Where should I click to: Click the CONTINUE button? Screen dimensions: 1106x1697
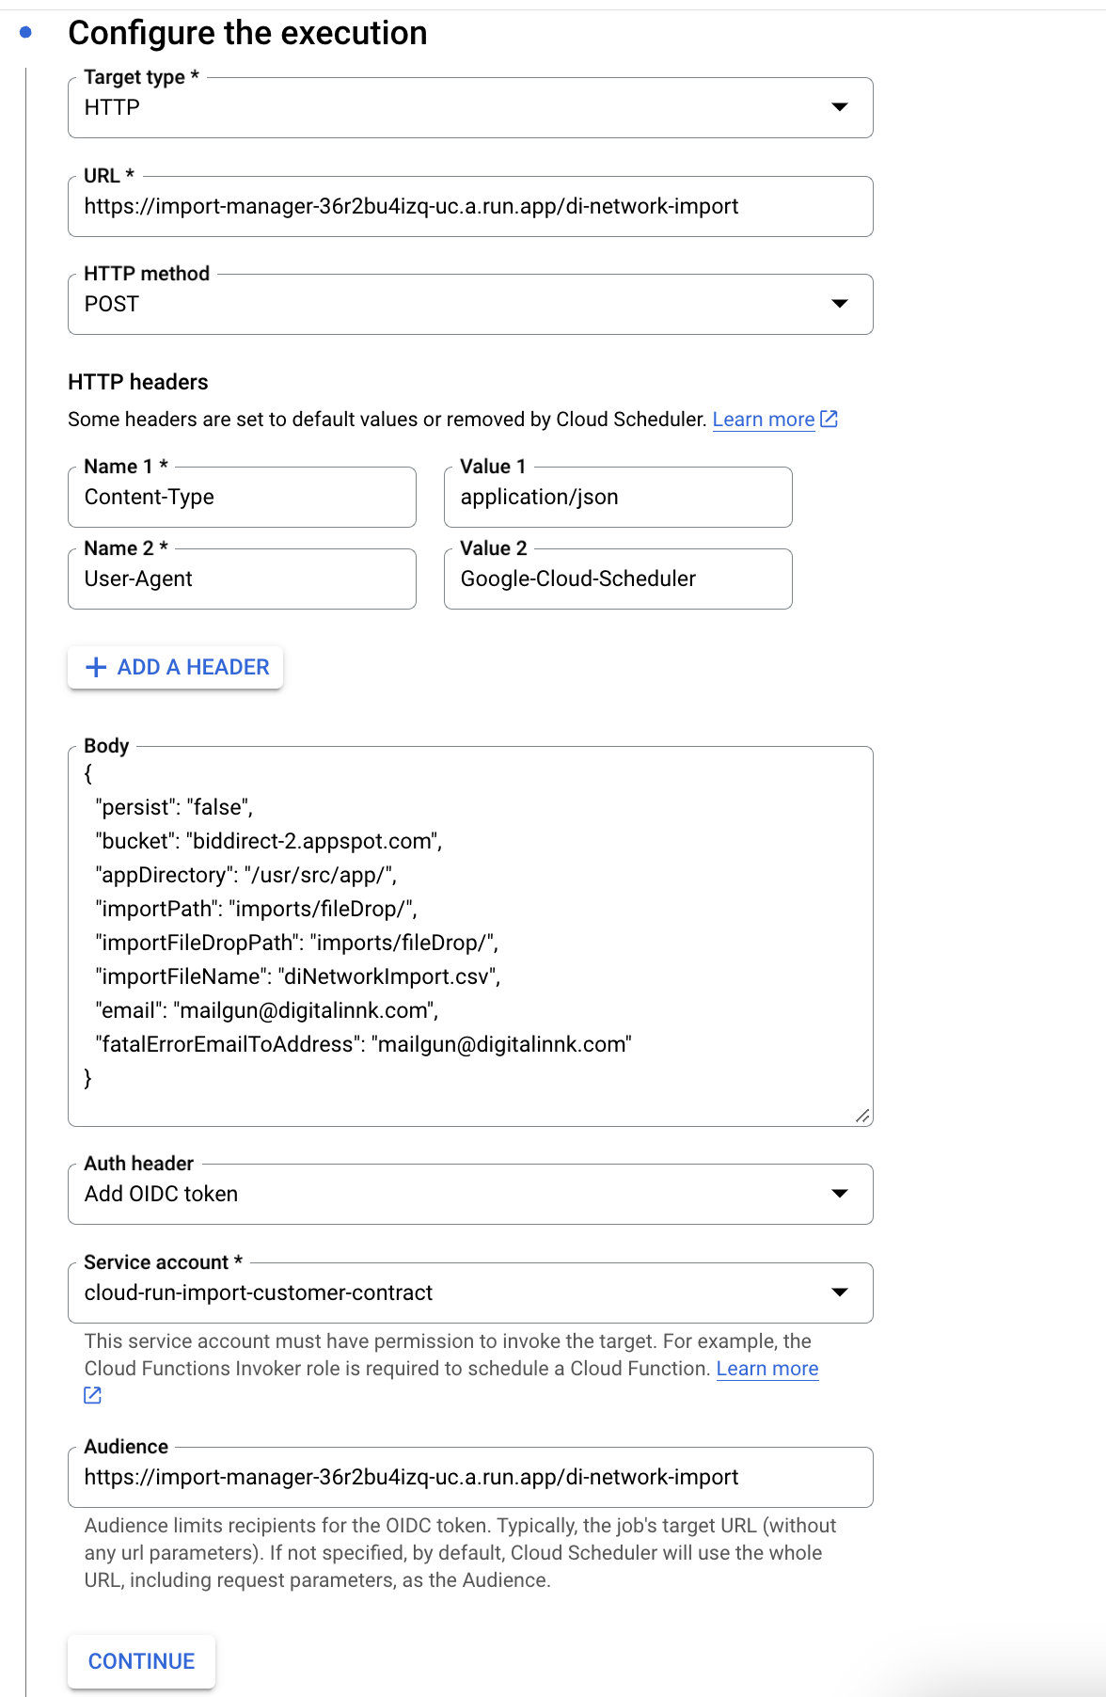pos(141,1661)
